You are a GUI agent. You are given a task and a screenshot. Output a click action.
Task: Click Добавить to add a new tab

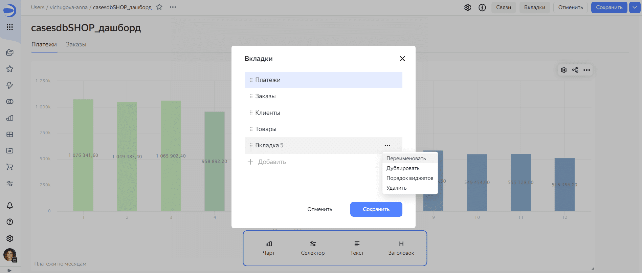[267, 162]
